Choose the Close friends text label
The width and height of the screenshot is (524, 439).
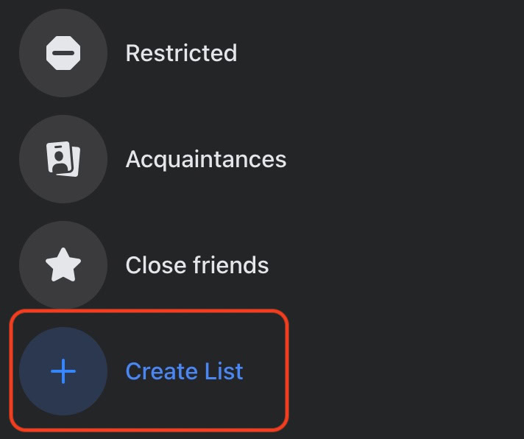[196, 265]
